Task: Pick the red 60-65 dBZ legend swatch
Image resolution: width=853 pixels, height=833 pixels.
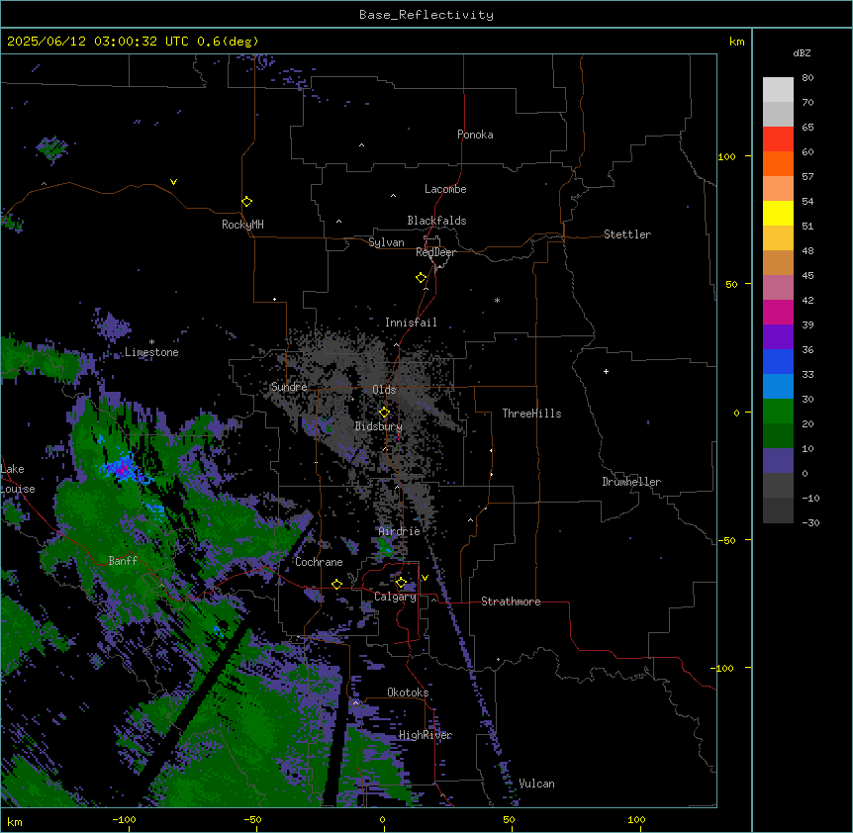Action: [x=778, y=139]
